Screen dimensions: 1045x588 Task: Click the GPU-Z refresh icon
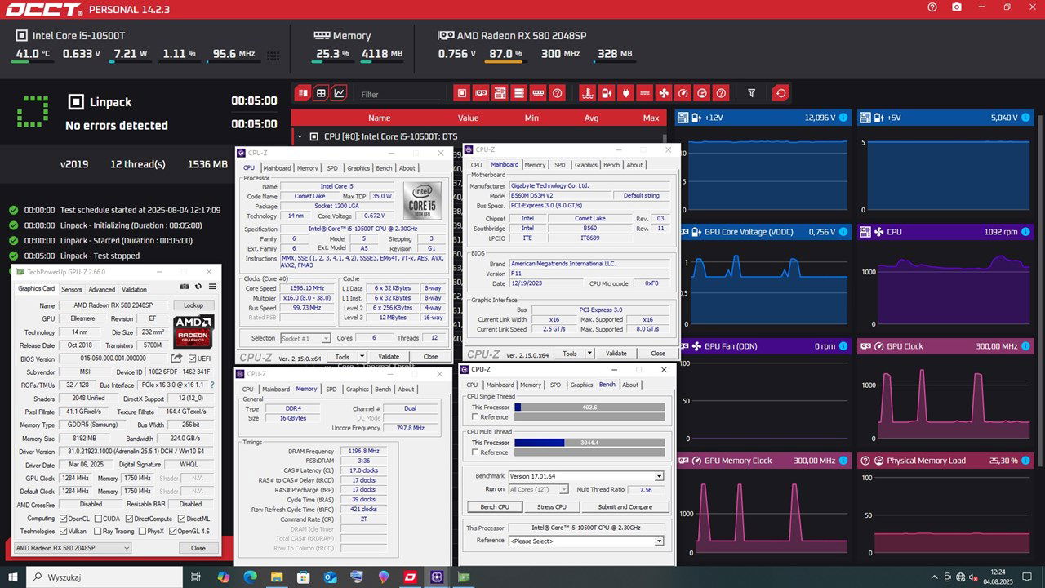[x=198, y=287]
